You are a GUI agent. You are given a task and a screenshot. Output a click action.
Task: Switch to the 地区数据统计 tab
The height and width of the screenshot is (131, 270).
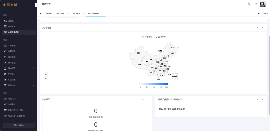(94, 14)
